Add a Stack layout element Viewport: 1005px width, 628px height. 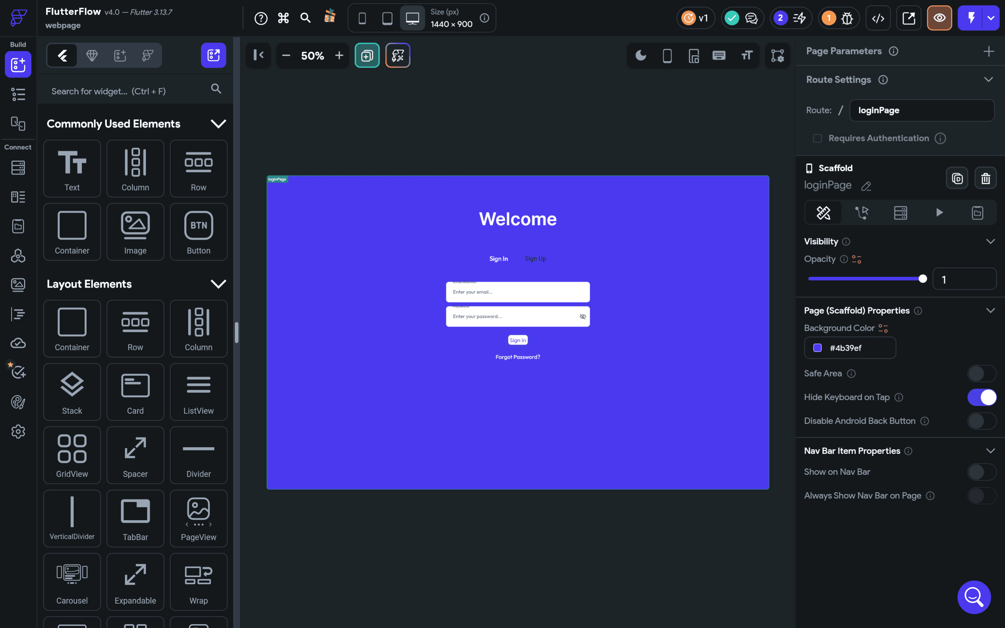pos(72,392)
